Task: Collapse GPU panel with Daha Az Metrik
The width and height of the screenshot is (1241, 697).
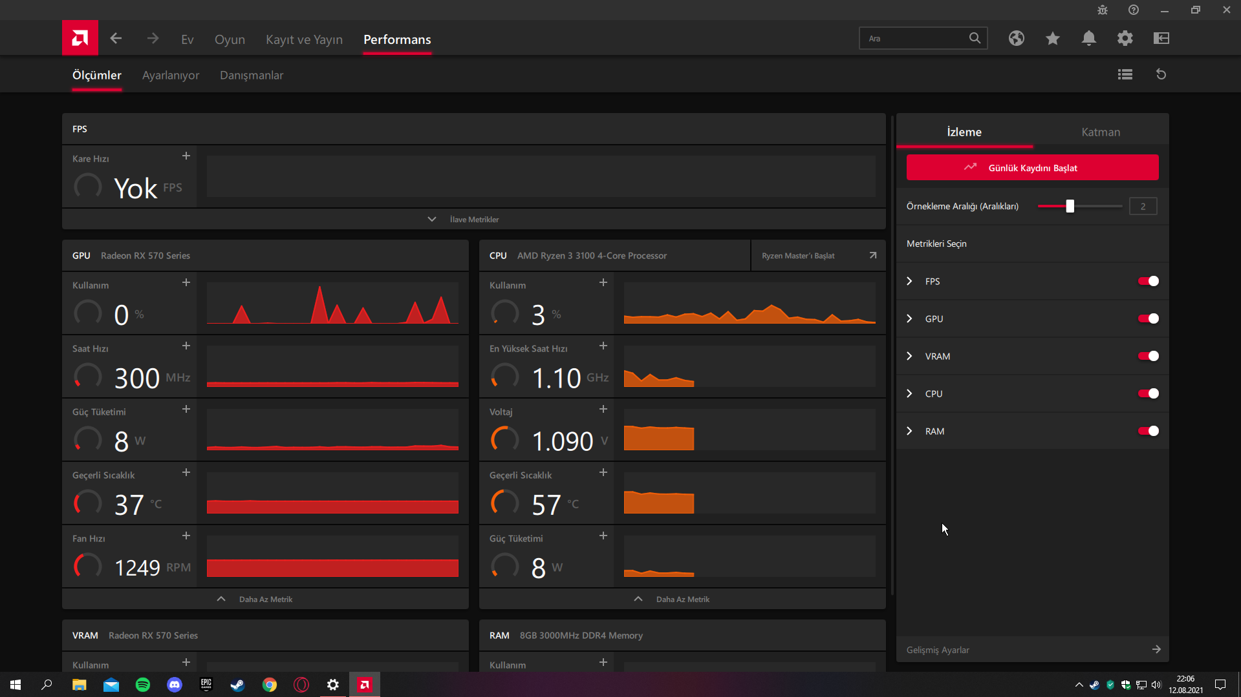Action: click(265, 599)
